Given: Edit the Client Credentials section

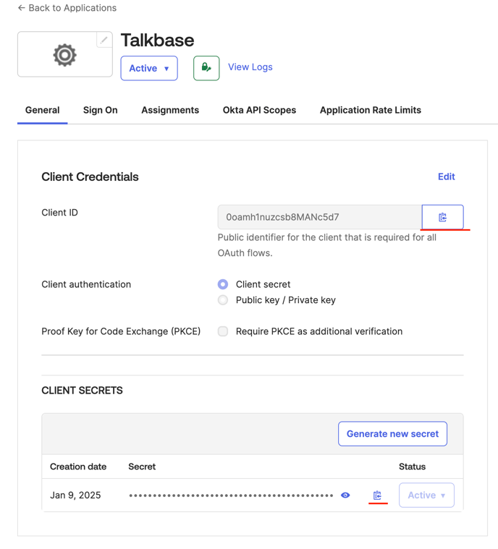Looking at the screenshot, I should point(447,176).
